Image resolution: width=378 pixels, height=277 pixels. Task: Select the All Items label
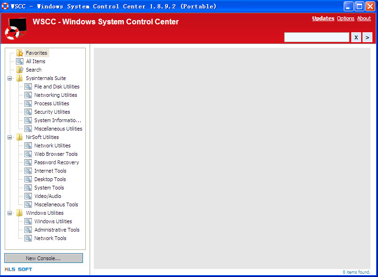click(36, 61)
